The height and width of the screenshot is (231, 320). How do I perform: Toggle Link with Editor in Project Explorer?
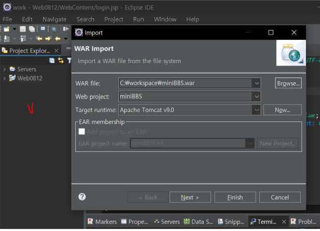pyautogui.click(x=61, y=60)
